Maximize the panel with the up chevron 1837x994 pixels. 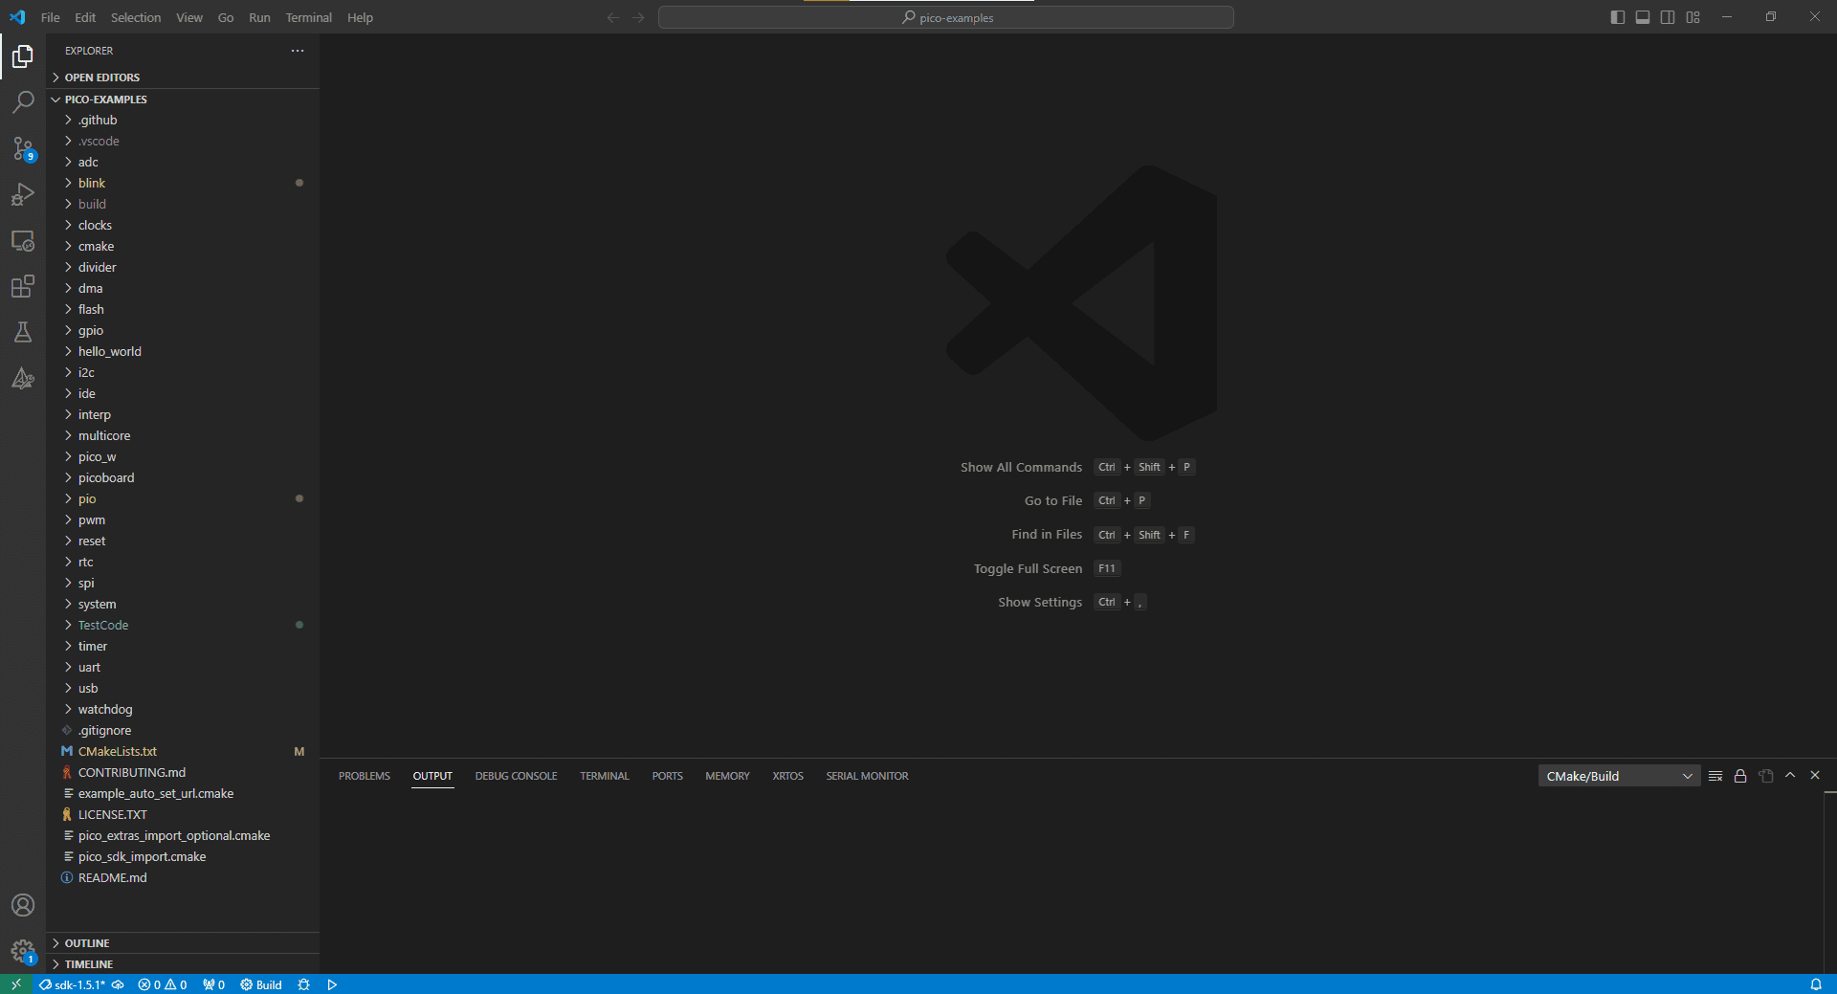pos(1790,776)
